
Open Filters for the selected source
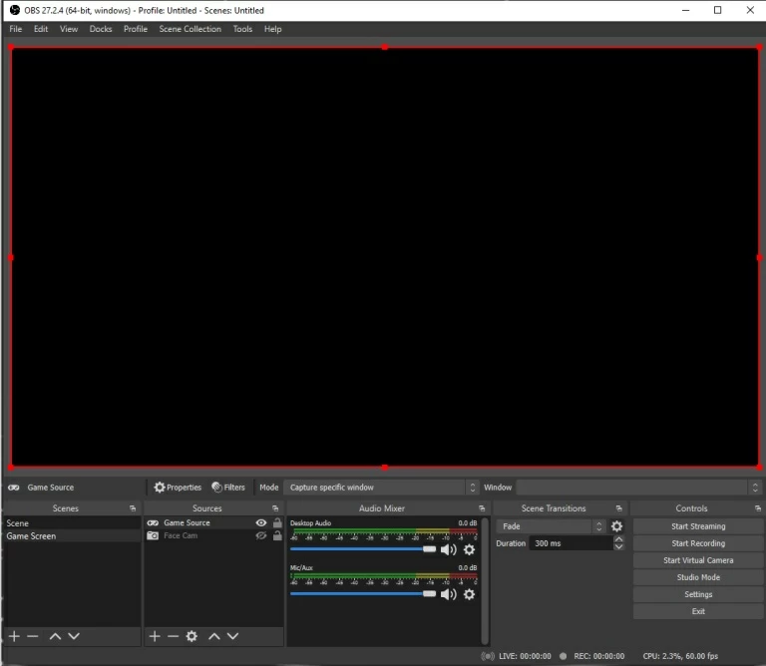pyautogui.click(x=228, y=488)
